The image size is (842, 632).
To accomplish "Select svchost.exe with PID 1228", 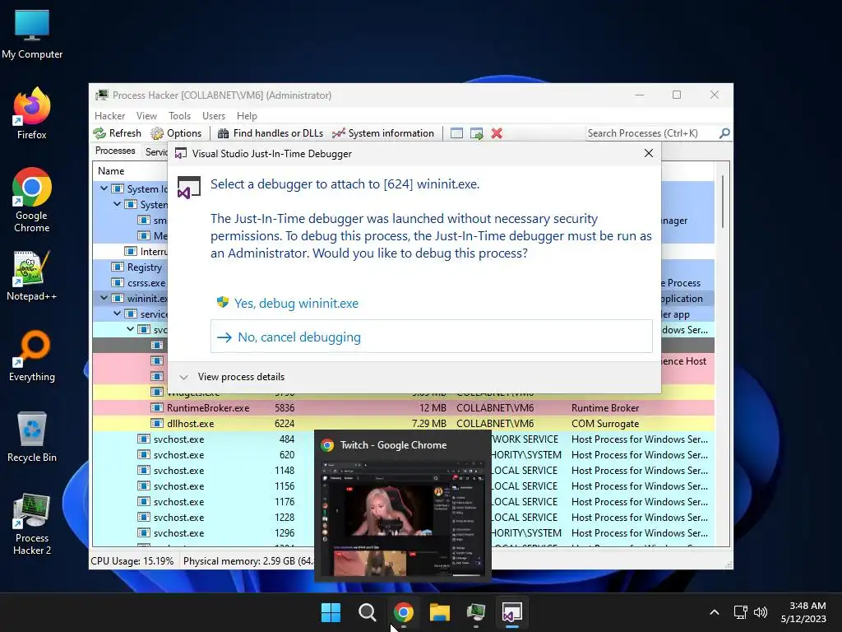I will (x=204, y=517).
